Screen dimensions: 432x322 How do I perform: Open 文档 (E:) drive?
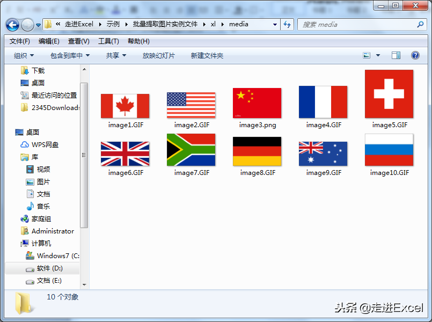[43, 281]
